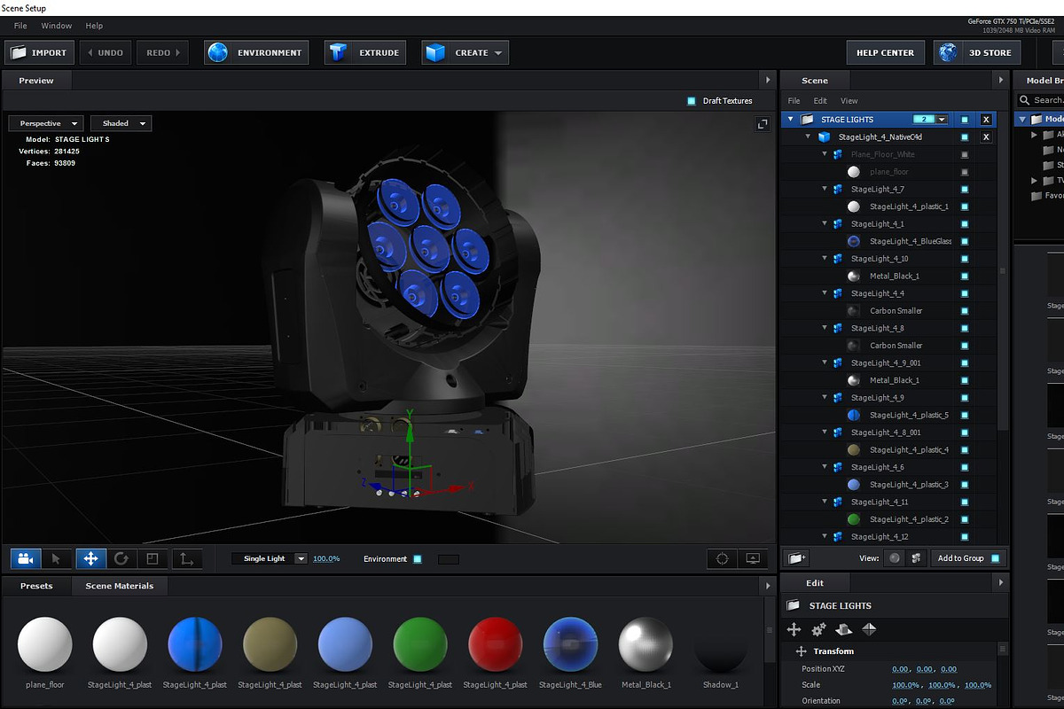Image resolution: width=1064 pixels, height=709 pixels.
Task: Open the Single Light dropdown
Action: pos(270,558)
